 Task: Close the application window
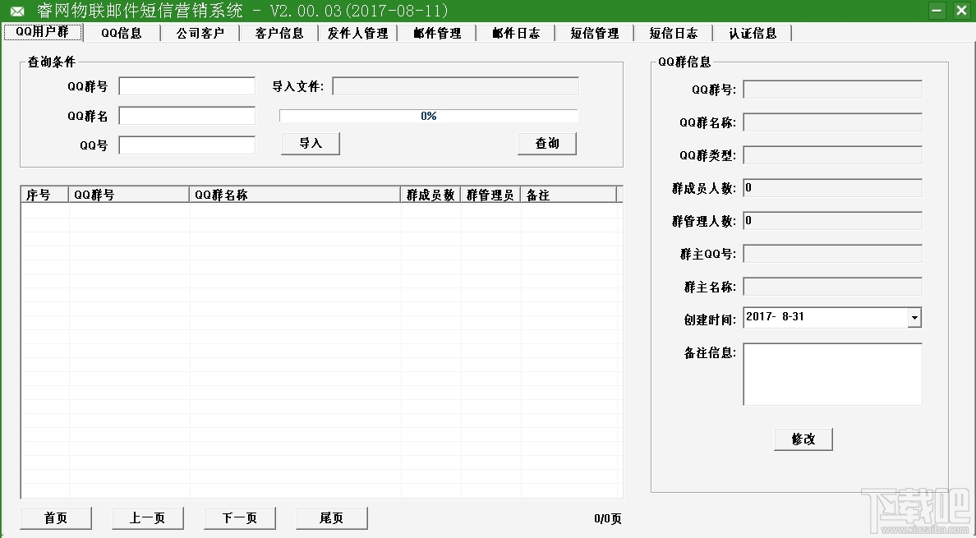(962, 11)
